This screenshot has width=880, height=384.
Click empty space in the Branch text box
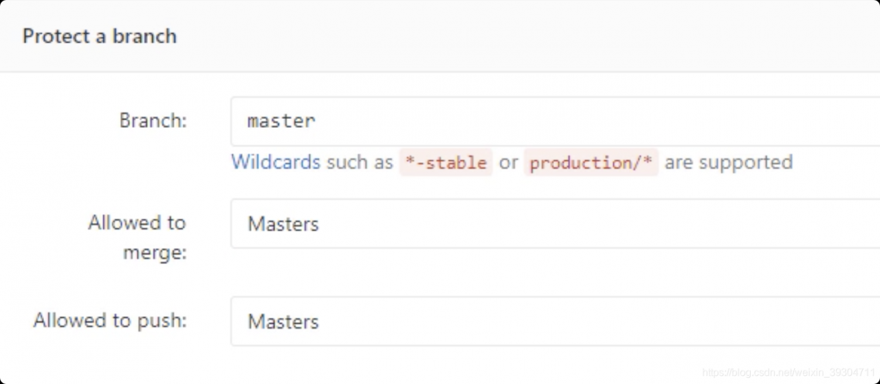pos(619,121)
